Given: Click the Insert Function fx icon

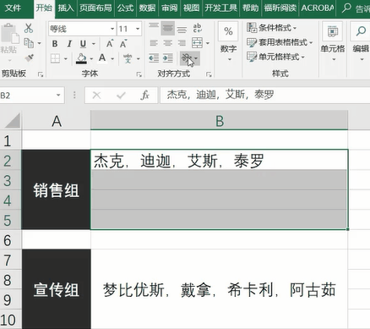Looking at the screenshot, I should point(144,96).
